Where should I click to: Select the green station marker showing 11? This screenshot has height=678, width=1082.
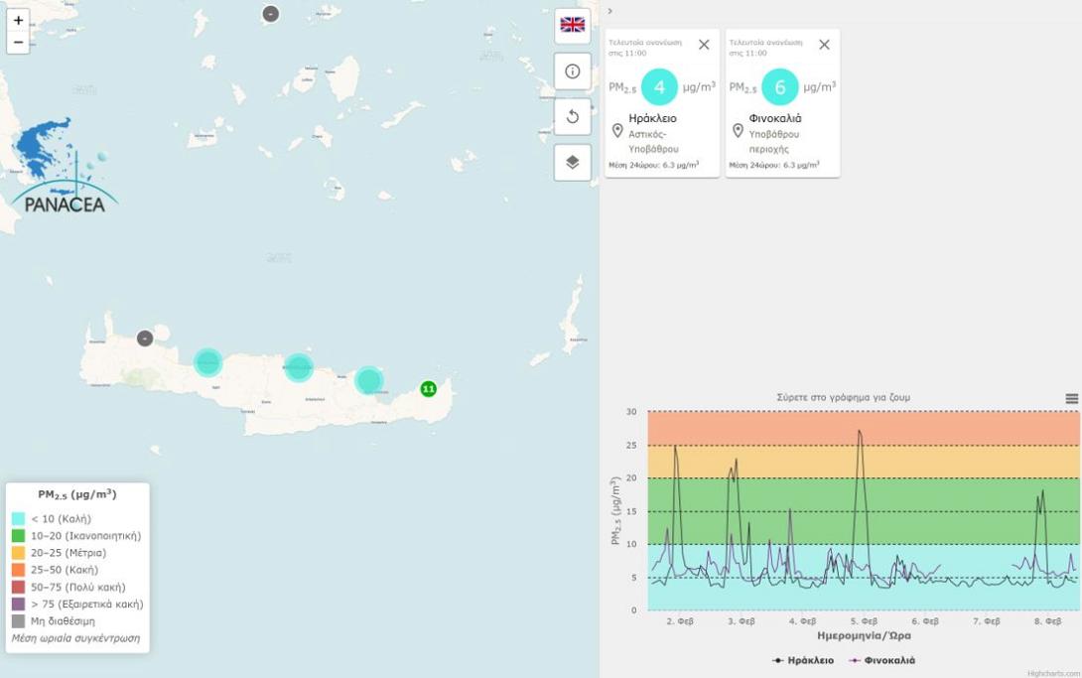coord(428,390)
